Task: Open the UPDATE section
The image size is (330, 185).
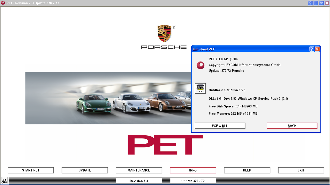Action: coord(85,170)
